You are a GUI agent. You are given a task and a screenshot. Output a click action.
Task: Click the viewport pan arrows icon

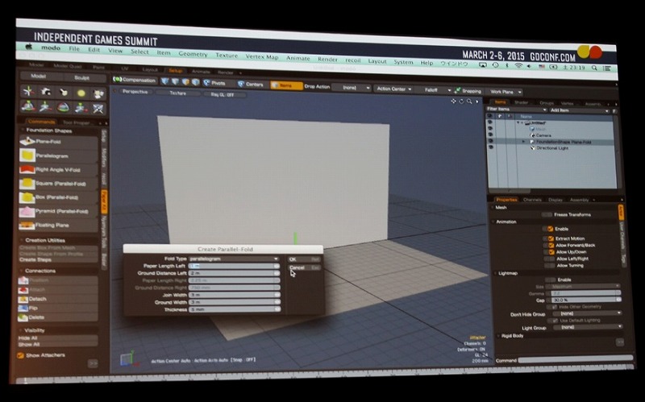click(x=453, y=102)
